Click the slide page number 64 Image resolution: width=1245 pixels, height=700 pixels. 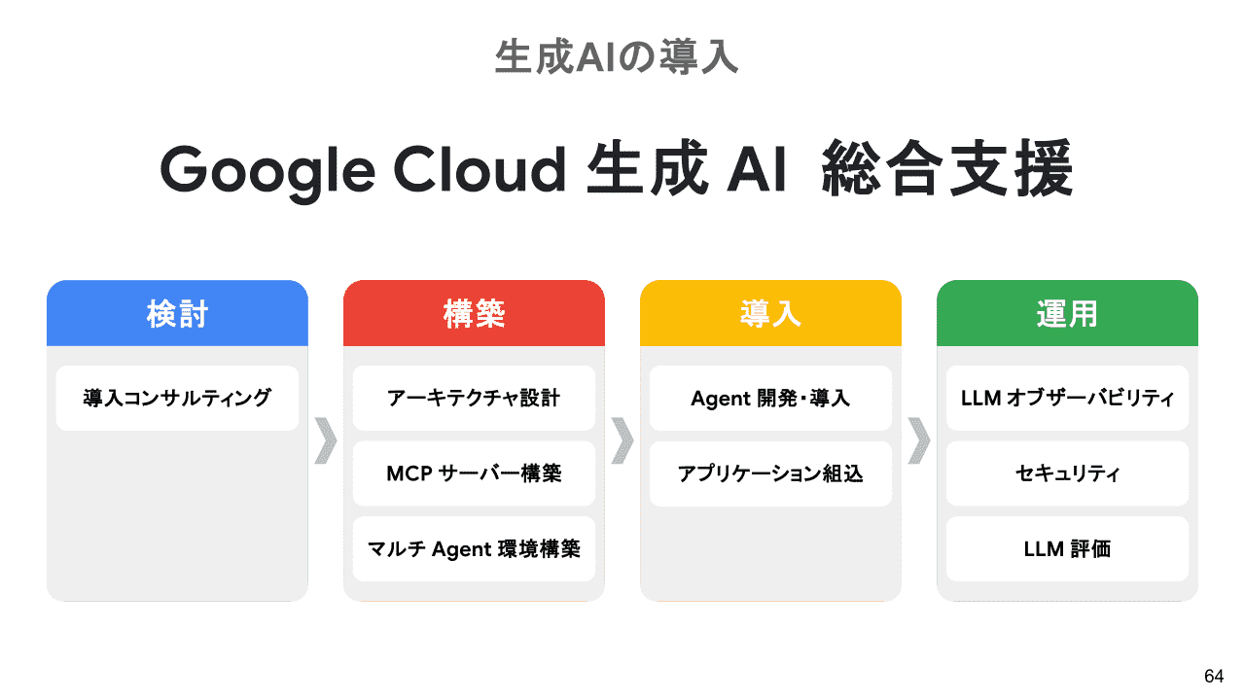point(1214,677)
